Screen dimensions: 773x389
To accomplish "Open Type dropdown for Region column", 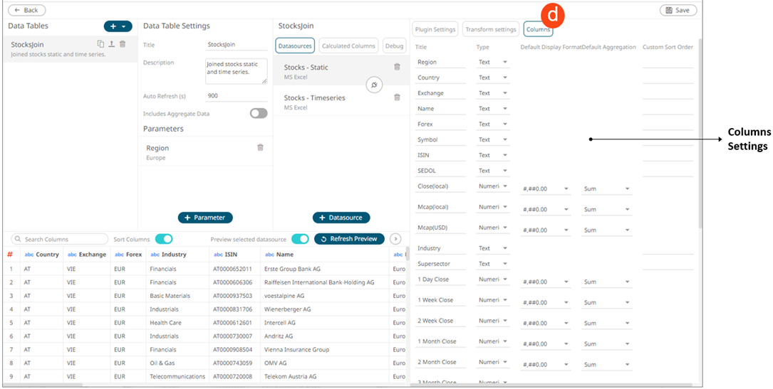I will click(492, 62).
